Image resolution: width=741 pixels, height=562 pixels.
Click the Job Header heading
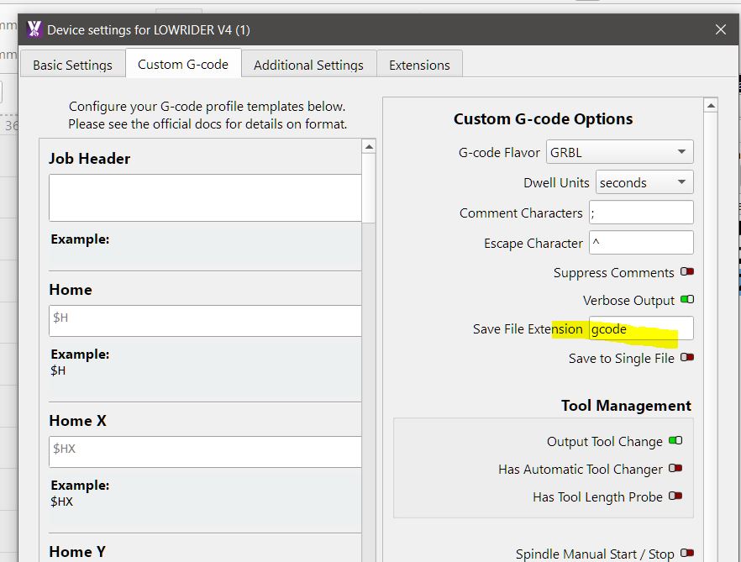pos(89,158)
